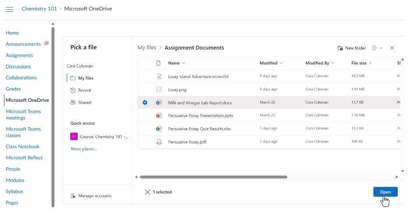Viewport: 408px width, 211px height.
Task: Close the file picker dialog
Action: pos(392,48)
